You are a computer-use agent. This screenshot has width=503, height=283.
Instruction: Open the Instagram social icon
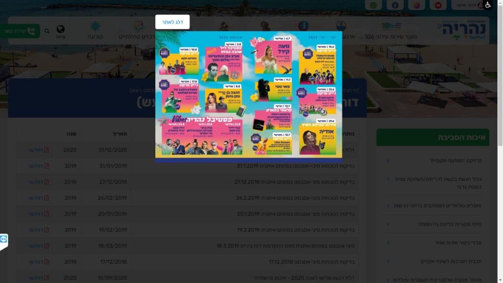417,5
